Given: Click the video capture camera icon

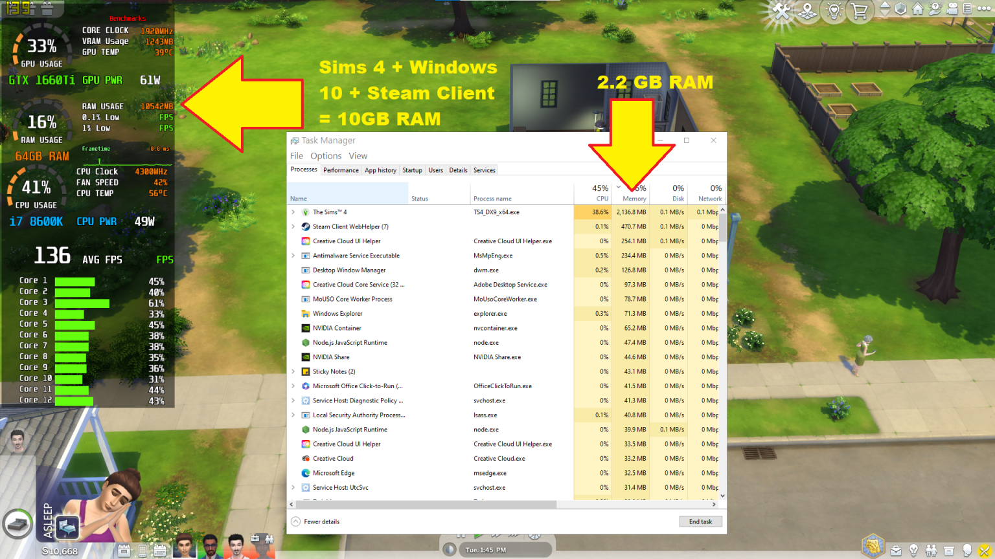Looking at the screenshot, I should (952, 10).
